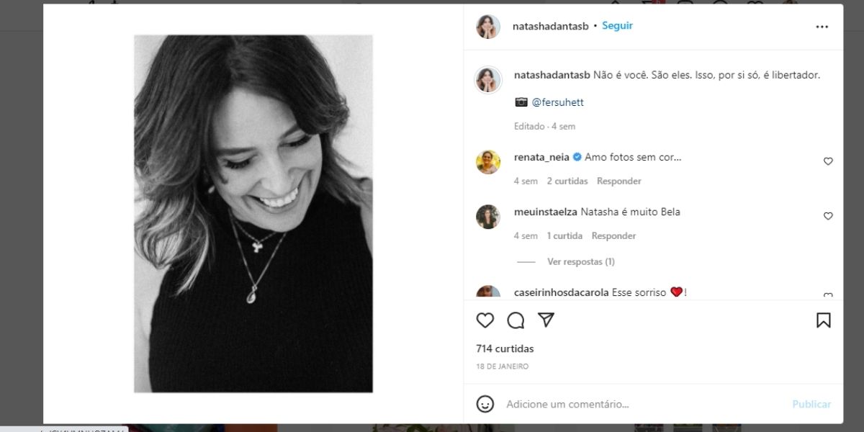This screenshot has width=864, height=432.
Task: Click caseirinhosdacarola's profile avatar
Action: coord(487,292)
